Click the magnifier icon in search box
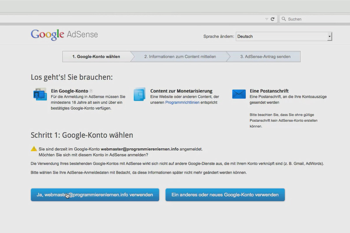This screenshot has height=233, width=350. point(284,19)
